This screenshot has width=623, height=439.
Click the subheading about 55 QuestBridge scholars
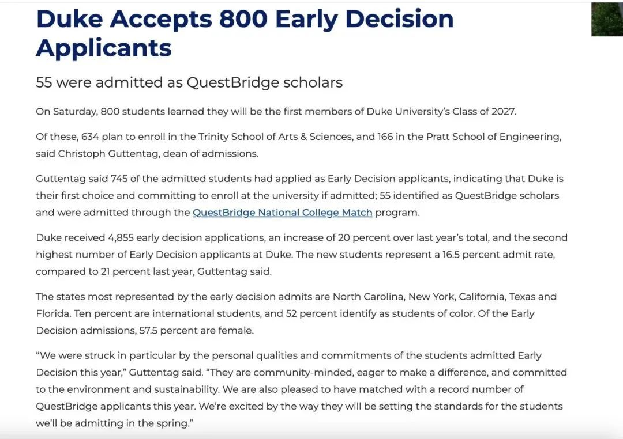(189, 82)
